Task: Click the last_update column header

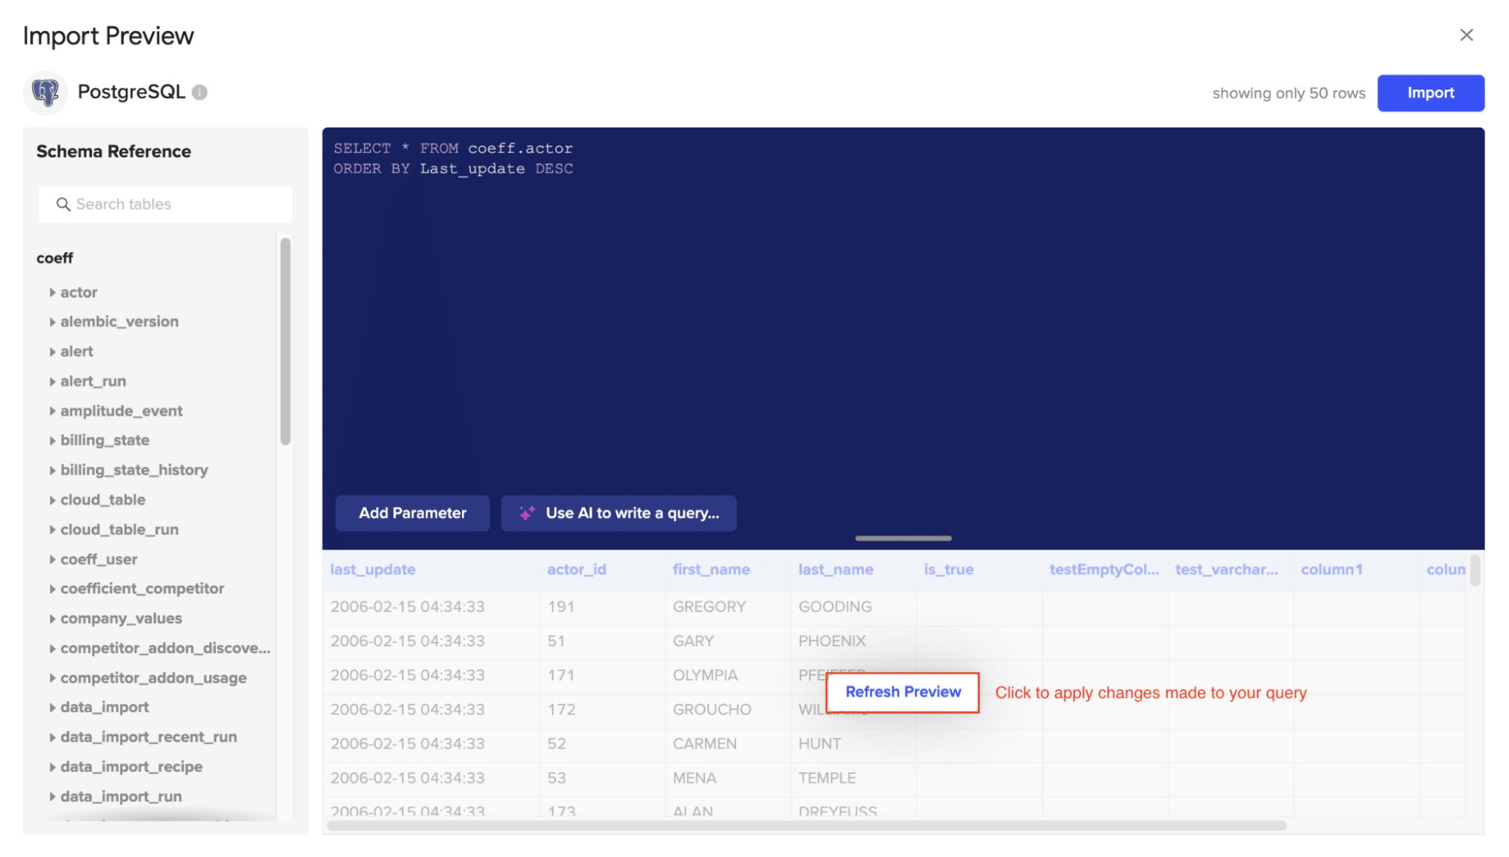Action: pos(373,570)
